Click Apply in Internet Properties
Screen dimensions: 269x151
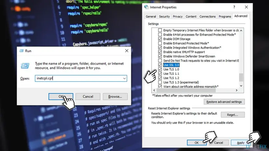coord(240,143)
